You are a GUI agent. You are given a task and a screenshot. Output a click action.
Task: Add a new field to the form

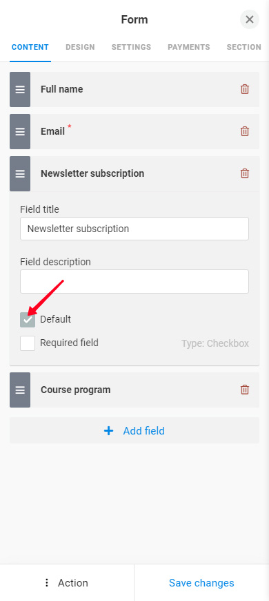point(134,431)
